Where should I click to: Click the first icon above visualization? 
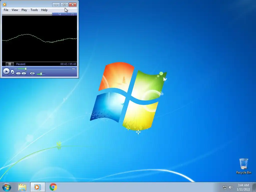(59, 14)
